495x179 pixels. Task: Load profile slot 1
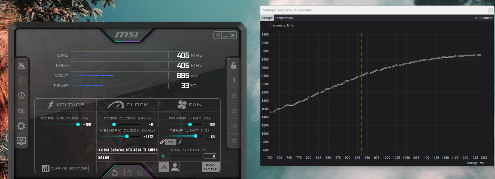point(234,80)
